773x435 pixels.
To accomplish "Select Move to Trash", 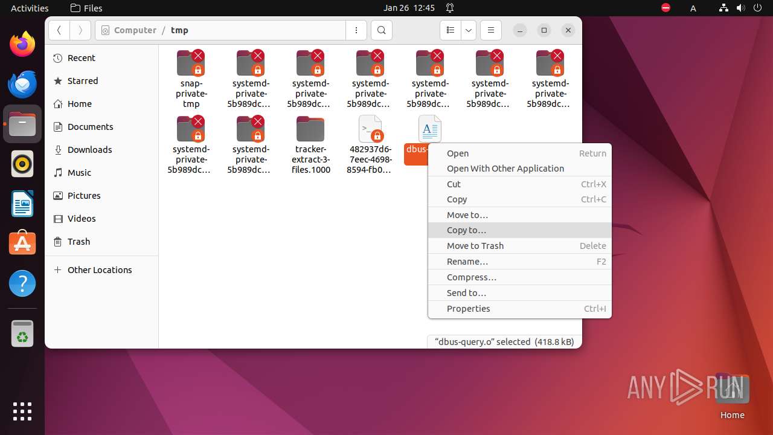I will [519, 246].
